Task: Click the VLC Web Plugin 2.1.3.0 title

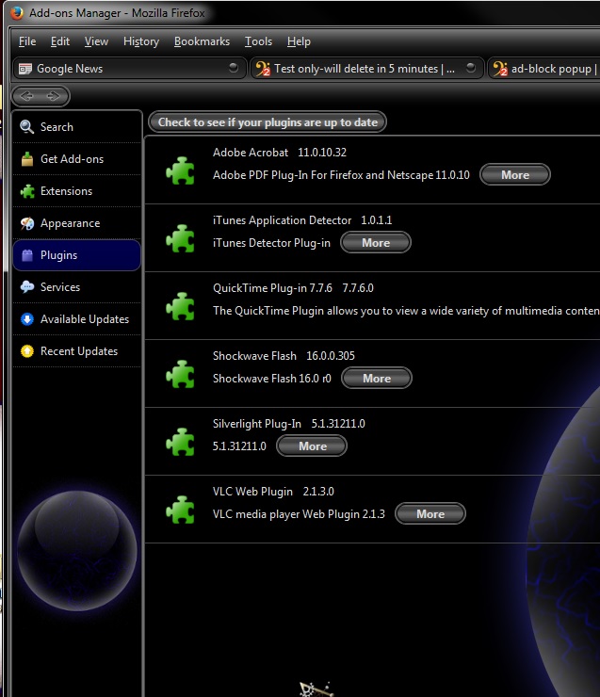Action: click(x=273, y=492)
